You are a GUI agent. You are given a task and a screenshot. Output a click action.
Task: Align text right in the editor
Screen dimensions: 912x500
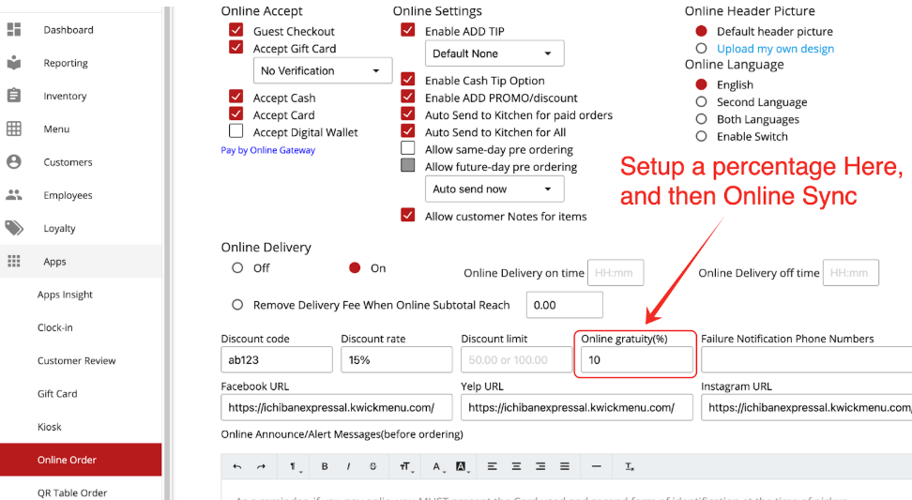point(540,466)
